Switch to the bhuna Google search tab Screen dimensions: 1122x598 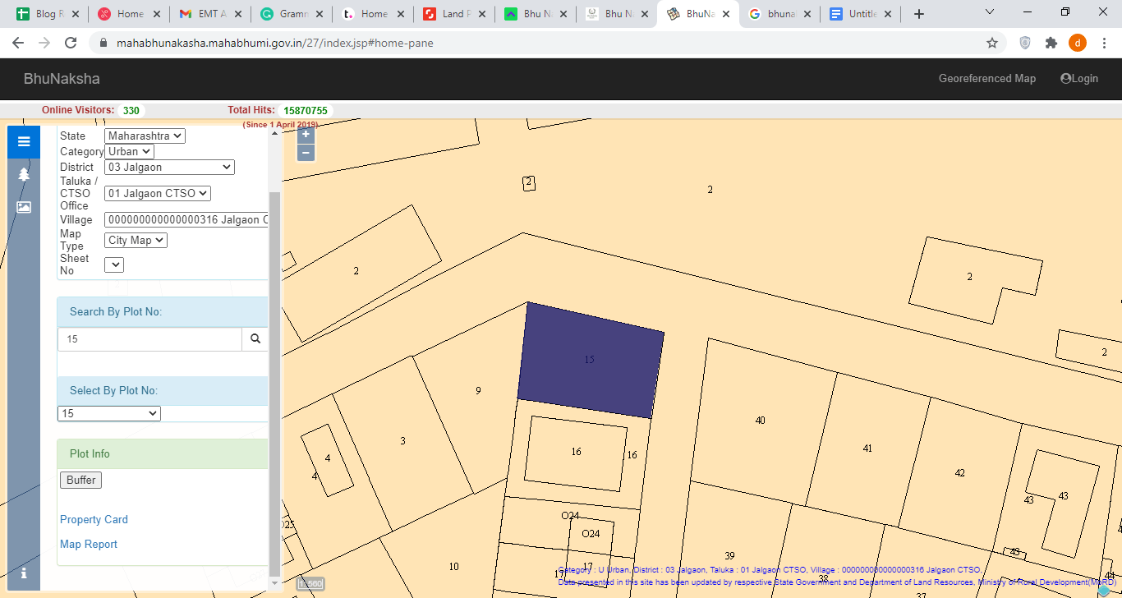tap(779, 14)
